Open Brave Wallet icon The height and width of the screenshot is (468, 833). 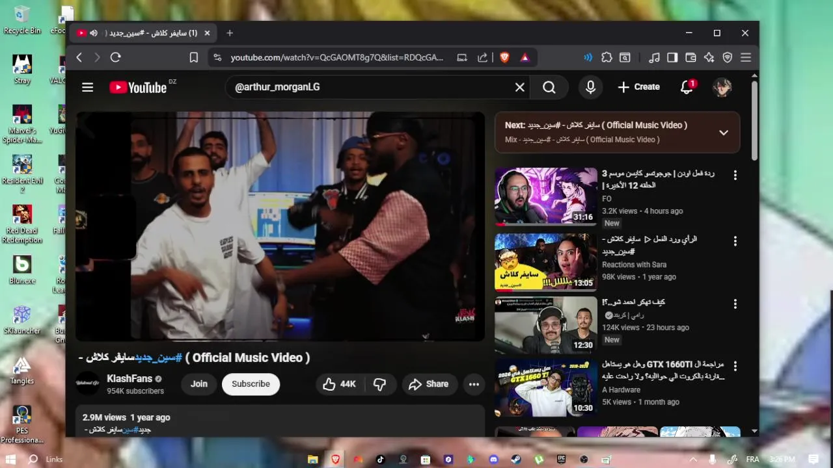pyautogui.click(x=690, y=57)
